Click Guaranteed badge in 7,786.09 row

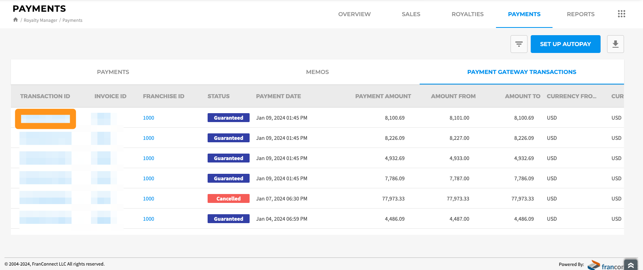(229, 178)
